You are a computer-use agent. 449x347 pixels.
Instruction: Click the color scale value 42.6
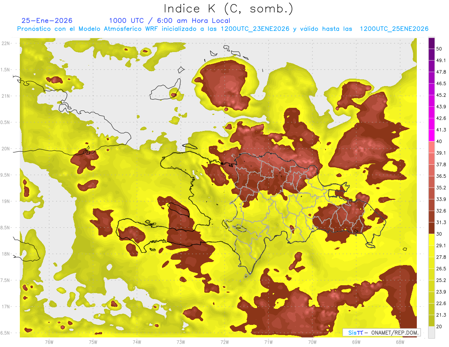pyautogui.click(x=441, y=118)
